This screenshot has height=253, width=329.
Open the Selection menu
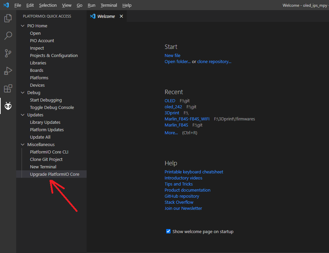[x=48, y=5]
